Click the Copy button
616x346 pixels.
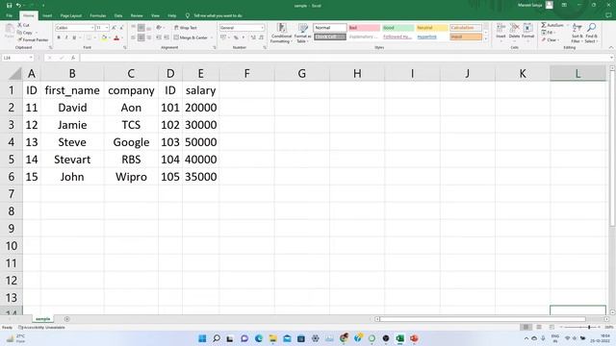[x=24, y=33]
